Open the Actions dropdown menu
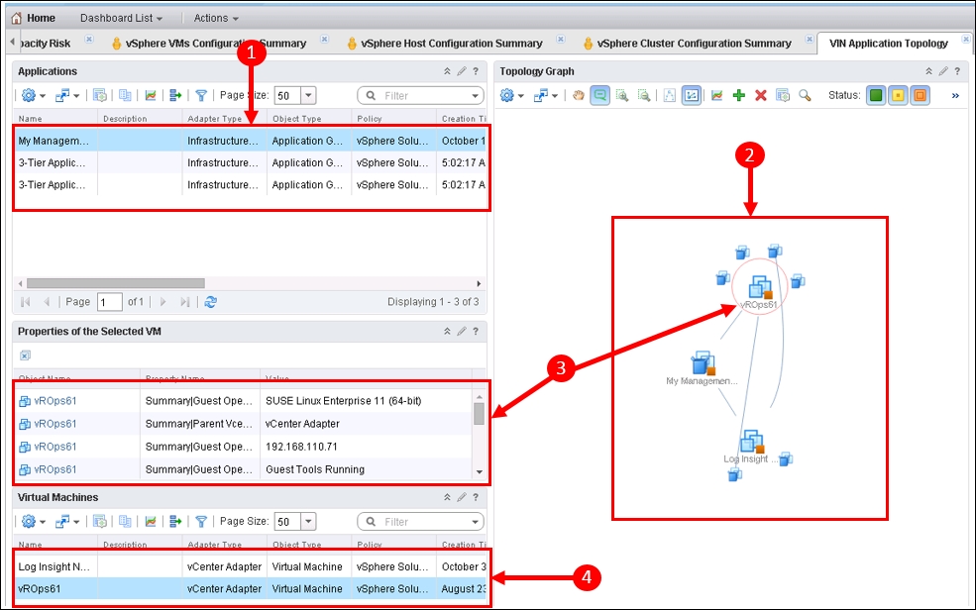This screenshot has height=610, width=976. 216,18
